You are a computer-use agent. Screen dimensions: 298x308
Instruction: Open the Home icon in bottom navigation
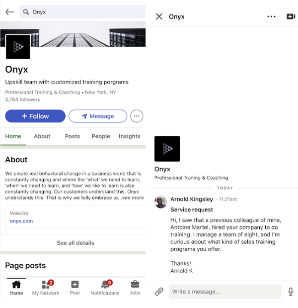pos(16,288)
